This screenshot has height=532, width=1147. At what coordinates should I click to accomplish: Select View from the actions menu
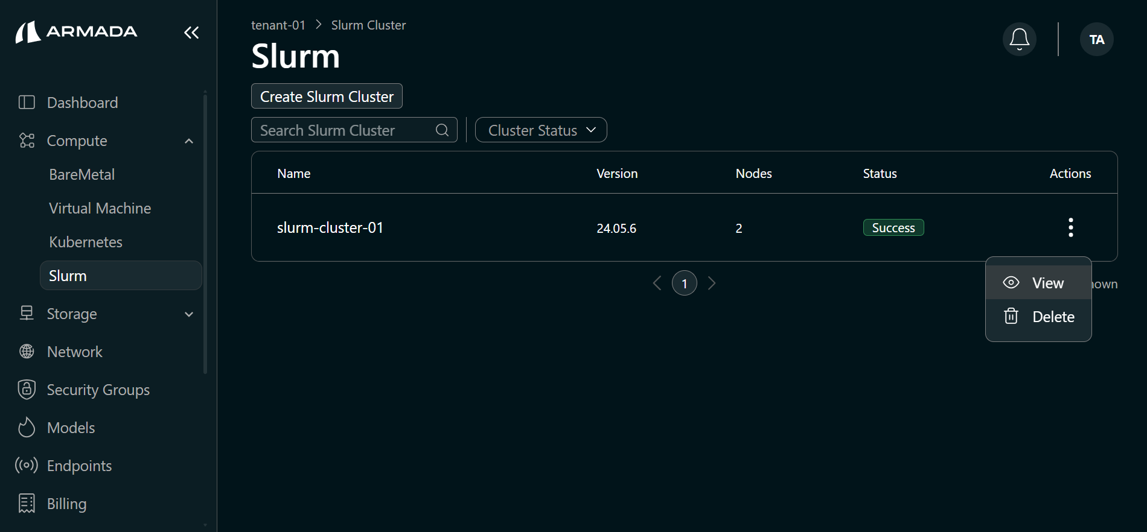tap(1038, 282)
